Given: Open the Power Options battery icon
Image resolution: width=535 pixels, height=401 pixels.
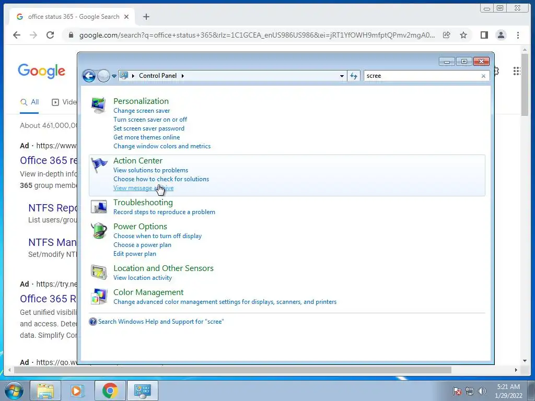Looking at the screenshot, I should (99, 230).
